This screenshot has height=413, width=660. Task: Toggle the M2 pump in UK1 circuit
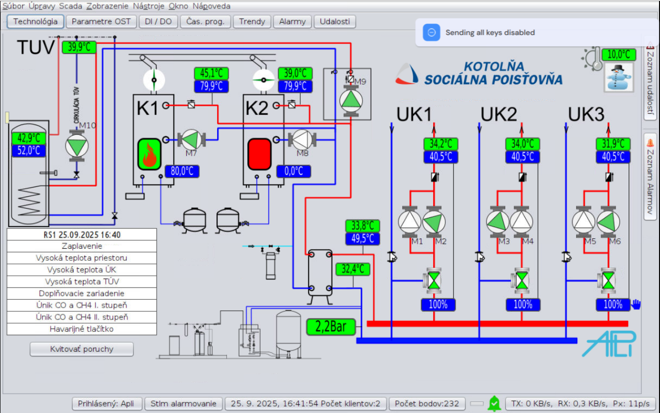pos(434,221)
